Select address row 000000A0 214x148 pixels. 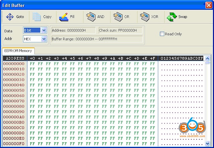click(x=14, y=117)
